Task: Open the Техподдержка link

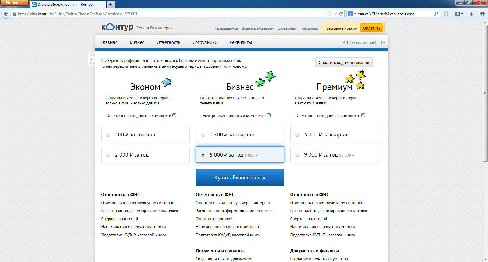Action: (226, 28)
